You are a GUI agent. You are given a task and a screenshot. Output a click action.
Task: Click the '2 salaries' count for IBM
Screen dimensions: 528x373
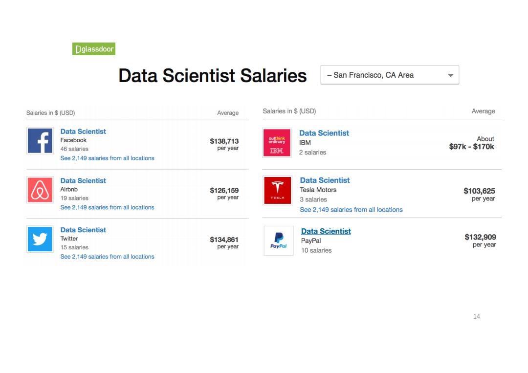click(x=313, y=152)
